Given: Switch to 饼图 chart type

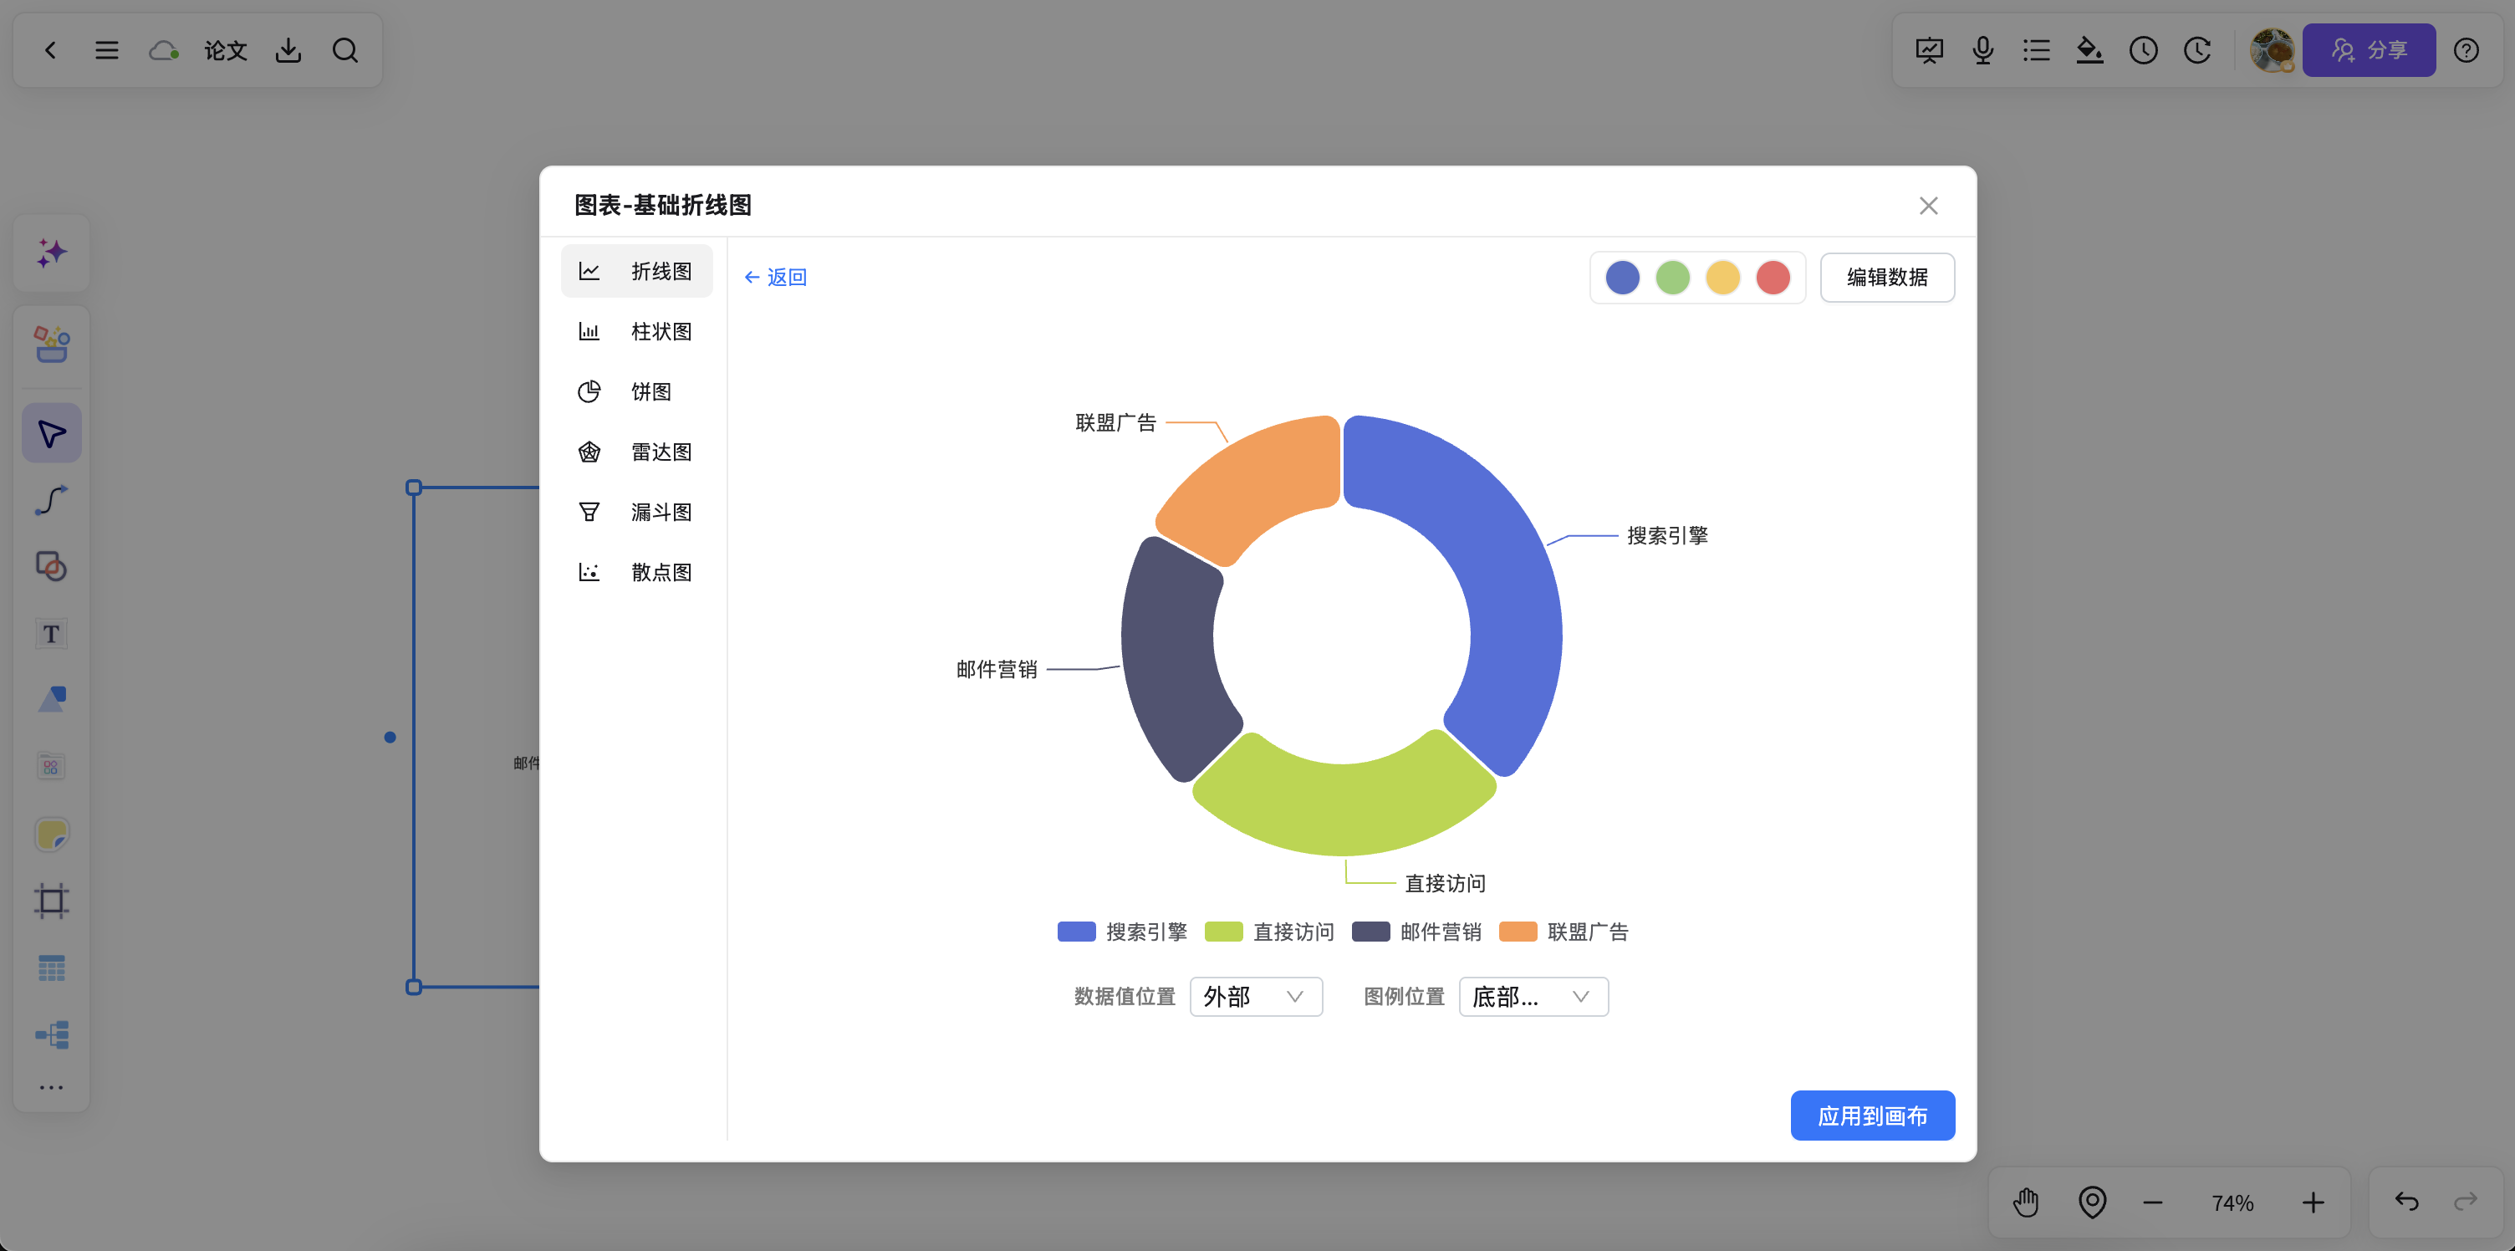Looking at the screenshot, I should point(636,391).
